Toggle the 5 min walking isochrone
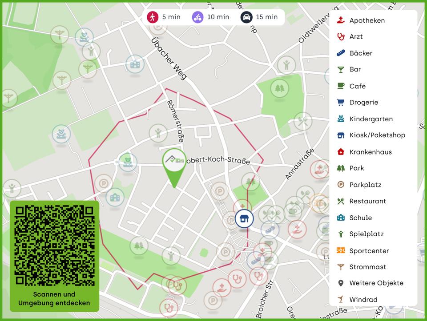The width and height of the screenshot is (427, 321). pyautogui.click(x=164, y=17)
